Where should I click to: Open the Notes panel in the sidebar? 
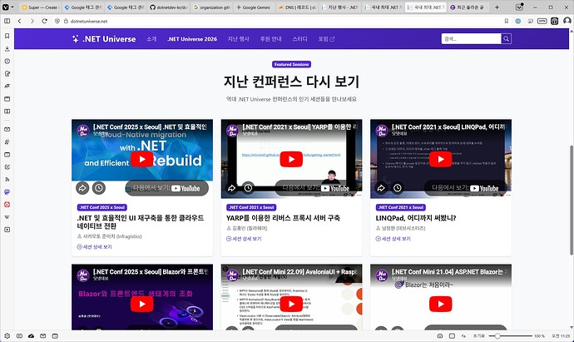(x=7, y=73)
